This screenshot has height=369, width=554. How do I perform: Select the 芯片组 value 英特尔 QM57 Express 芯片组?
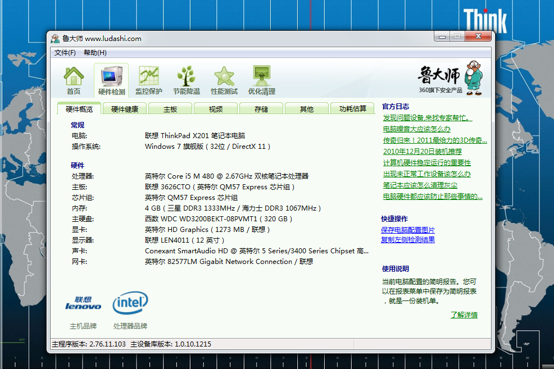point(191,198)
